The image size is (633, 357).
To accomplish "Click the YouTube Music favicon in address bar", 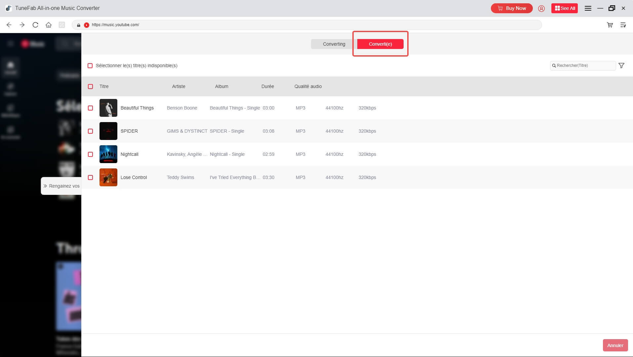I will pos(87,25).
